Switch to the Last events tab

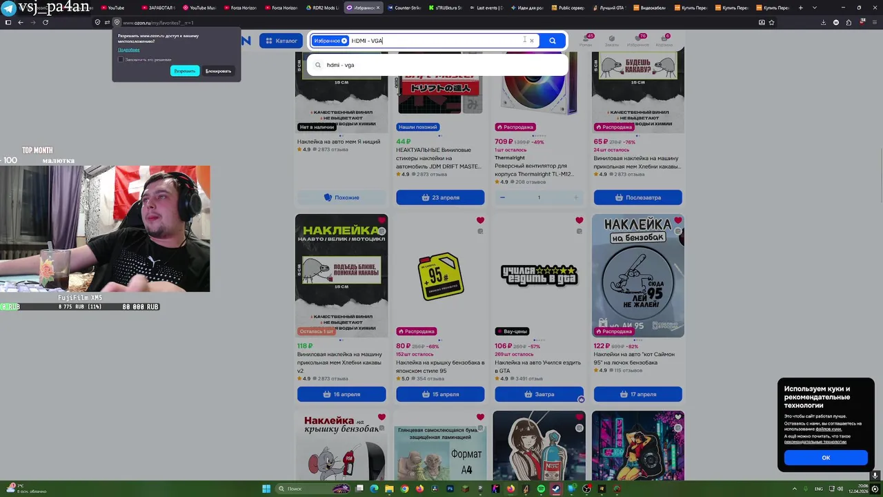(486, 8)
